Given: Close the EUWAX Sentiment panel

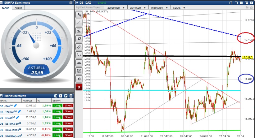Looking at the screenshot, I should (71, 3).
